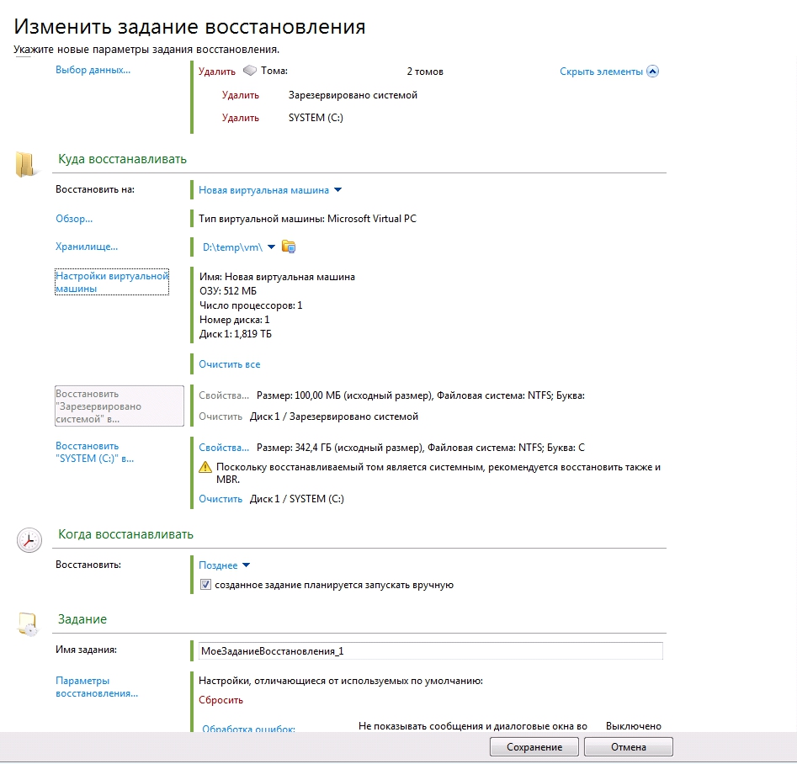Click the warning triangle icon near MBR message
The height and width of the screenshot is (764, 797).
(x=205, y=467)
